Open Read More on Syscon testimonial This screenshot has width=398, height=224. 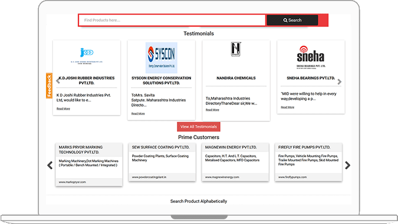pyautogui.click(x=138, y=114)
